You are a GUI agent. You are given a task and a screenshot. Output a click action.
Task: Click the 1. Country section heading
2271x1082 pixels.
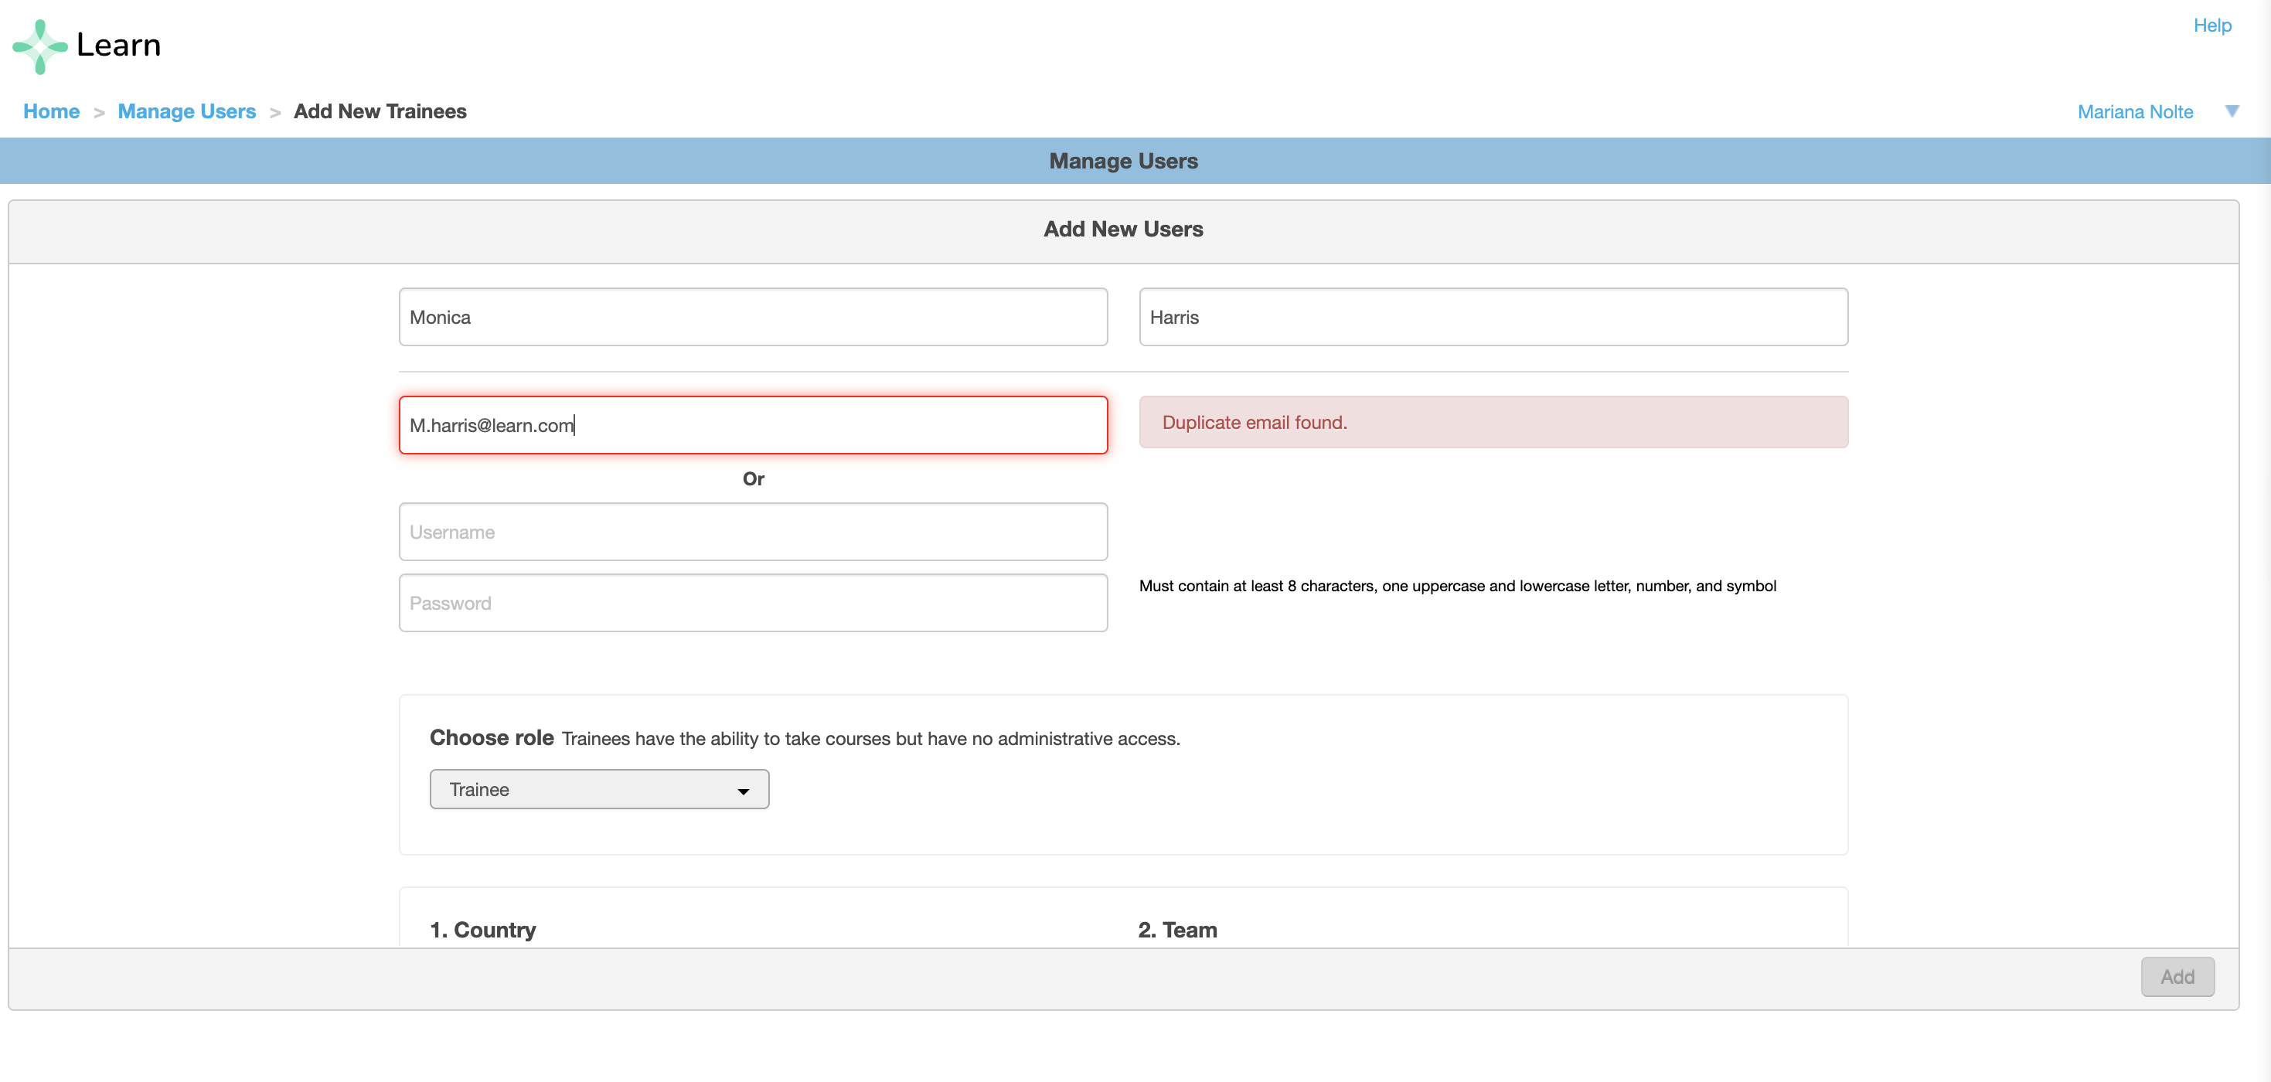482,931
